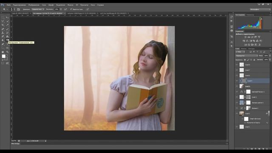
Task: Hide the Цветовой баланс 1 layer
Action: [x=237, y=92]
